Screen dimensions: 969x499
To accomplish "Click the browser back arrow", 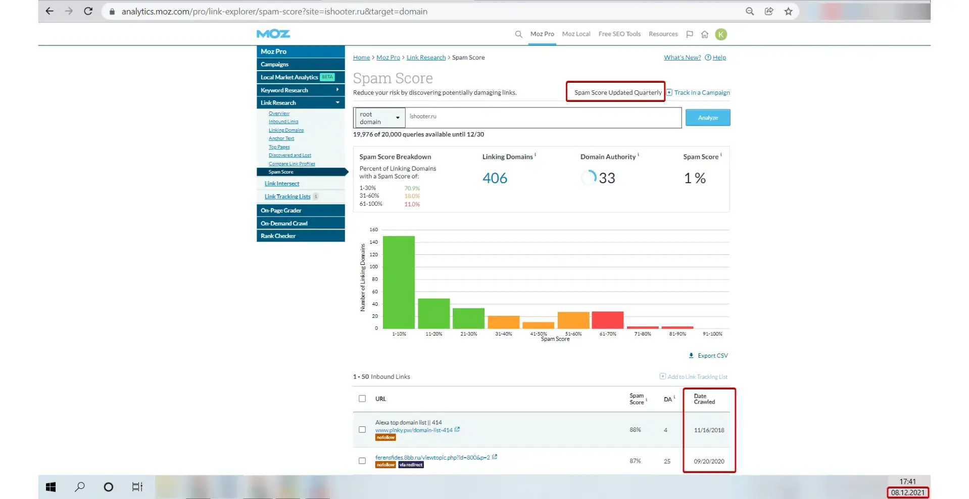I will pyautogui.click(x=50, y=11).
